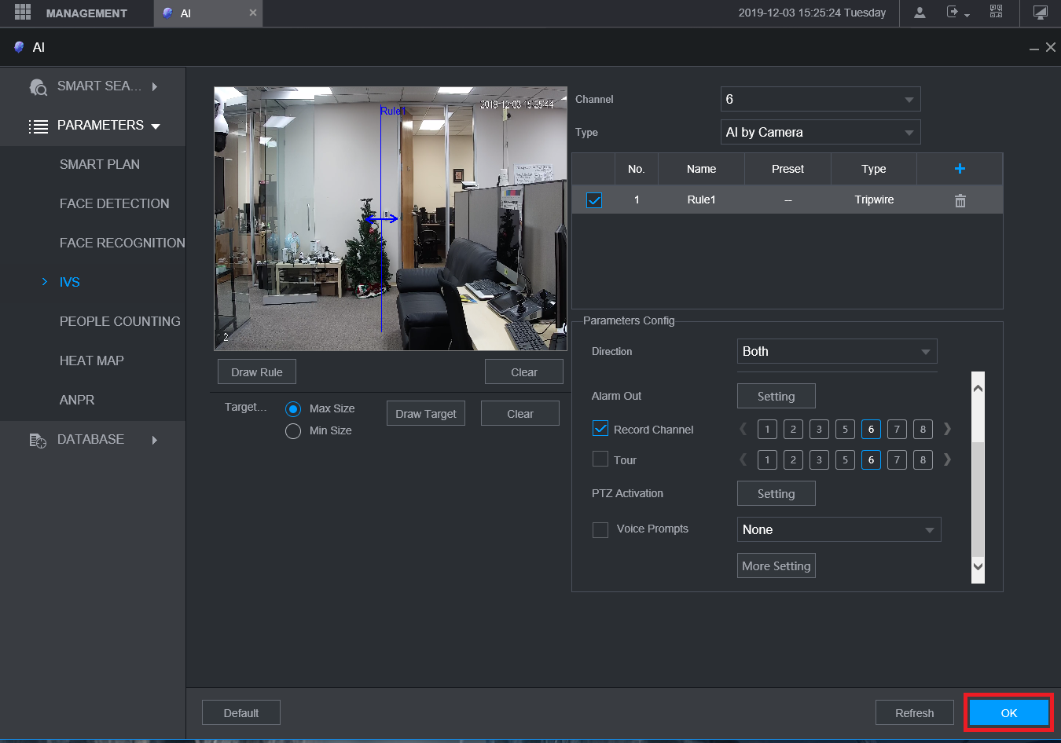
Task: Delete Rule1 with the trash icon
Action: pyautogui.click(x=960, y=200)
